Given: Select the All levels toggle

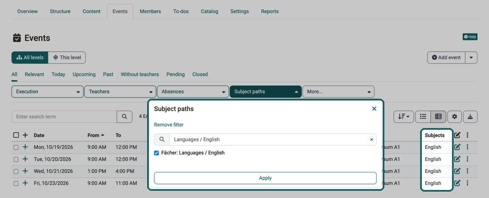Looking at the screenshot, I should [30, 58].
